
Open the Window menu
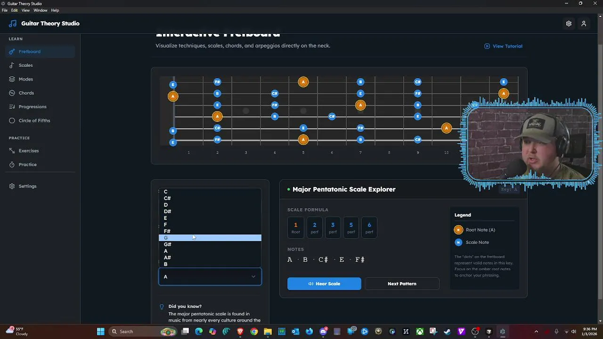coord(41,10)
